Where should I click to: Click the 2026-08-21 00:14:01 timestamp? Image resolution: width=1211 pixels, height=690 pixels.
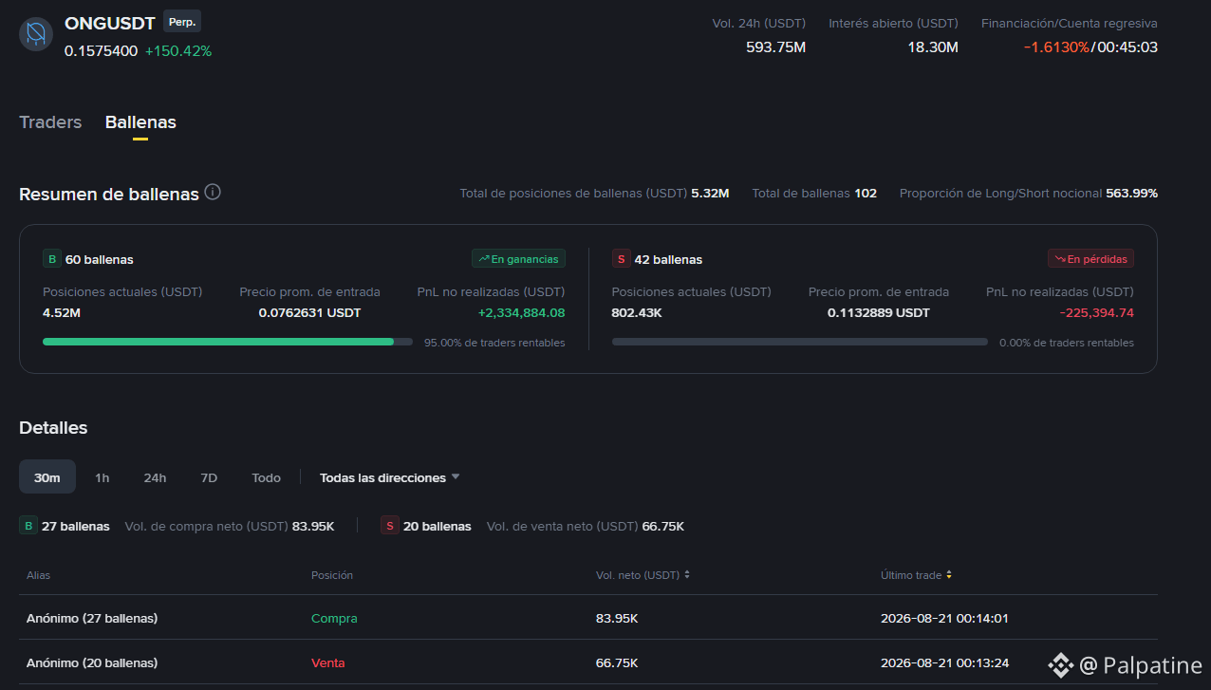tap(944, 618)
